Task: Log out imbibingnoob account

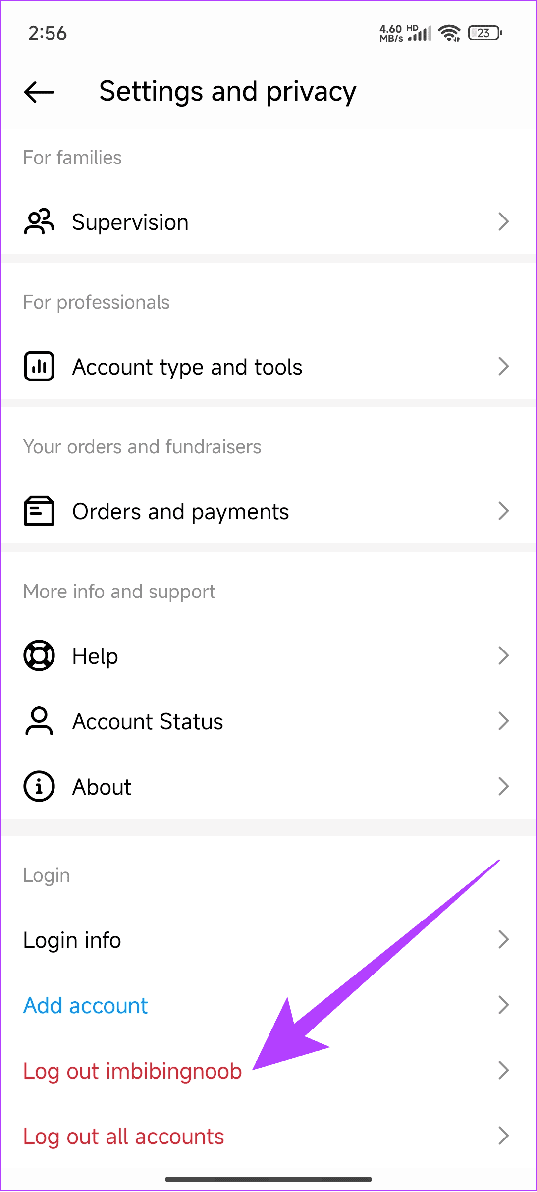Action: pyautogui.click(x=132, y=1071)
